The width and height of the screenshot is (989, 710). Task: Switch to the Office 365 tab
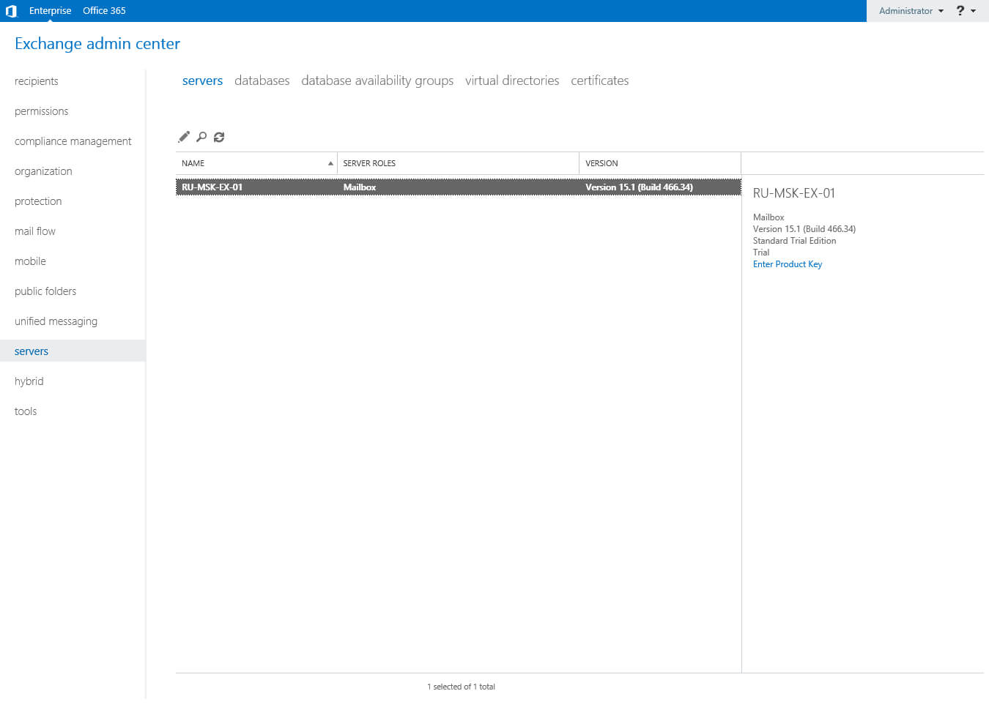(x=104, y=11)
